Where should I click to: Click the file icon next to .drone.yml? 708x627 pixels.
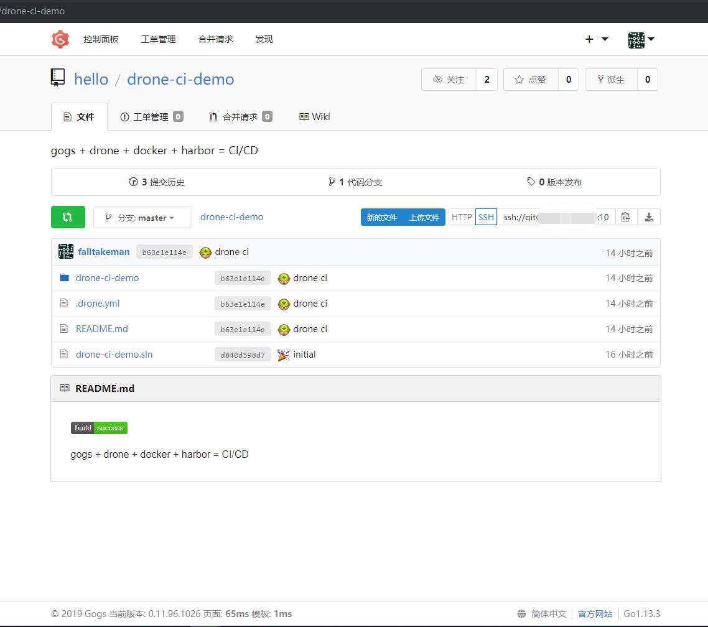(x=64, y=303)
